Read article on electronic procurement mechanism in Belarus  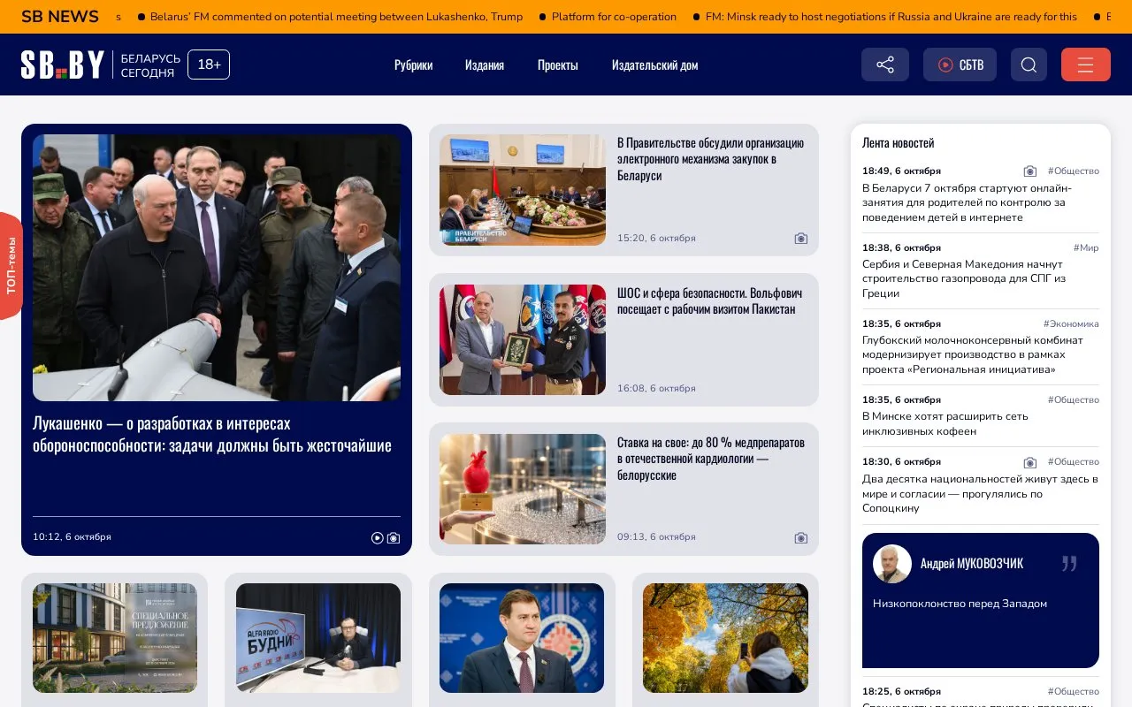[710, 159]
